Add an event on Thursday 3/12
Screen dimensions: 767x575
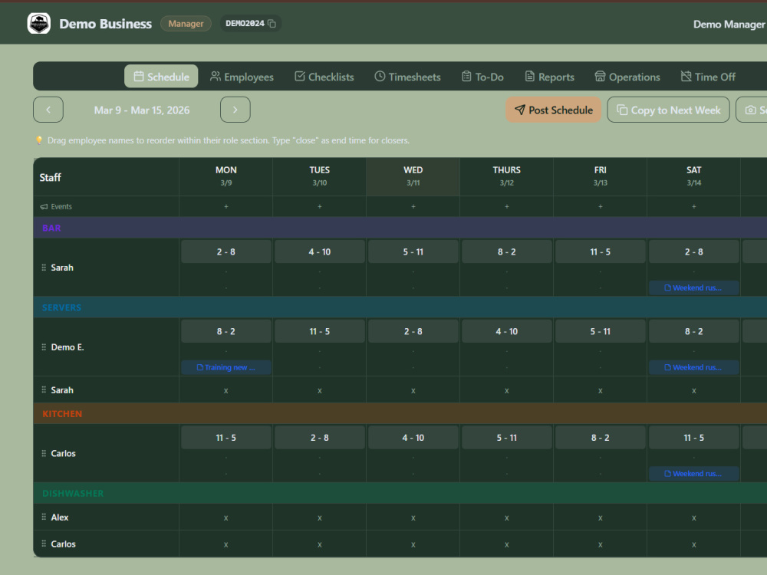pos(507,206)
